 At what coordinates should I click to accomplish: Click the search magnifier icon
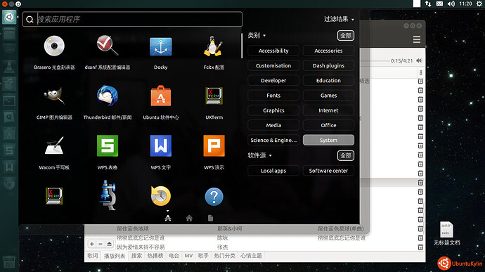tap(30, 20)
